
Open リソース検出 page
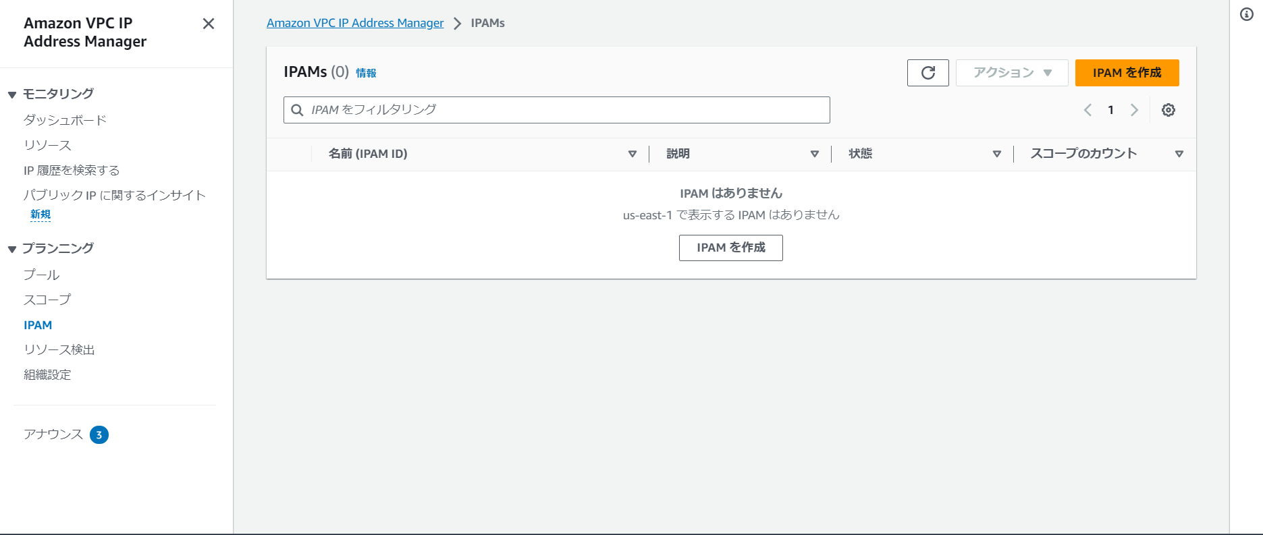click(x=59, y=349)
